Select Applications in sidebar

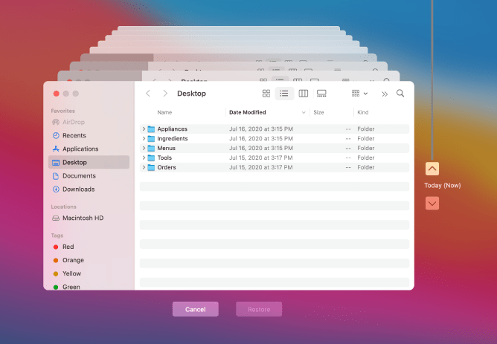point(80,149)
